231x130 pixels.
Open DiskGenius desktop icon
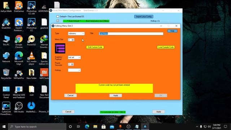[x=19, y=7]
